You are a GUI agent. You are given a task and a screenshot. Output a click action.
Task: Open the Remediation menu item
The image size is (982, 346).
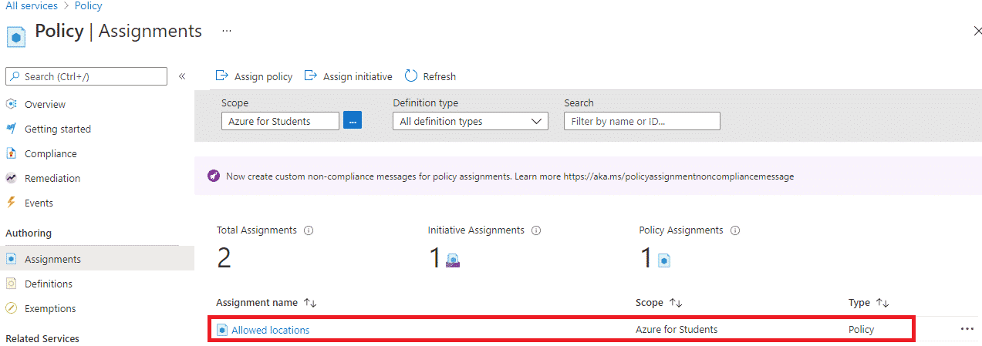coord(52,178)
